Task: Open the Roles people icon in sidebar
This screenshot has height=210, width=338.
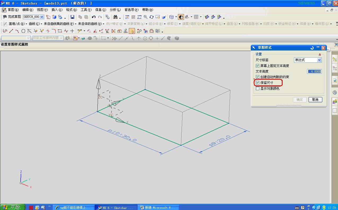Action: coord(335,102)
